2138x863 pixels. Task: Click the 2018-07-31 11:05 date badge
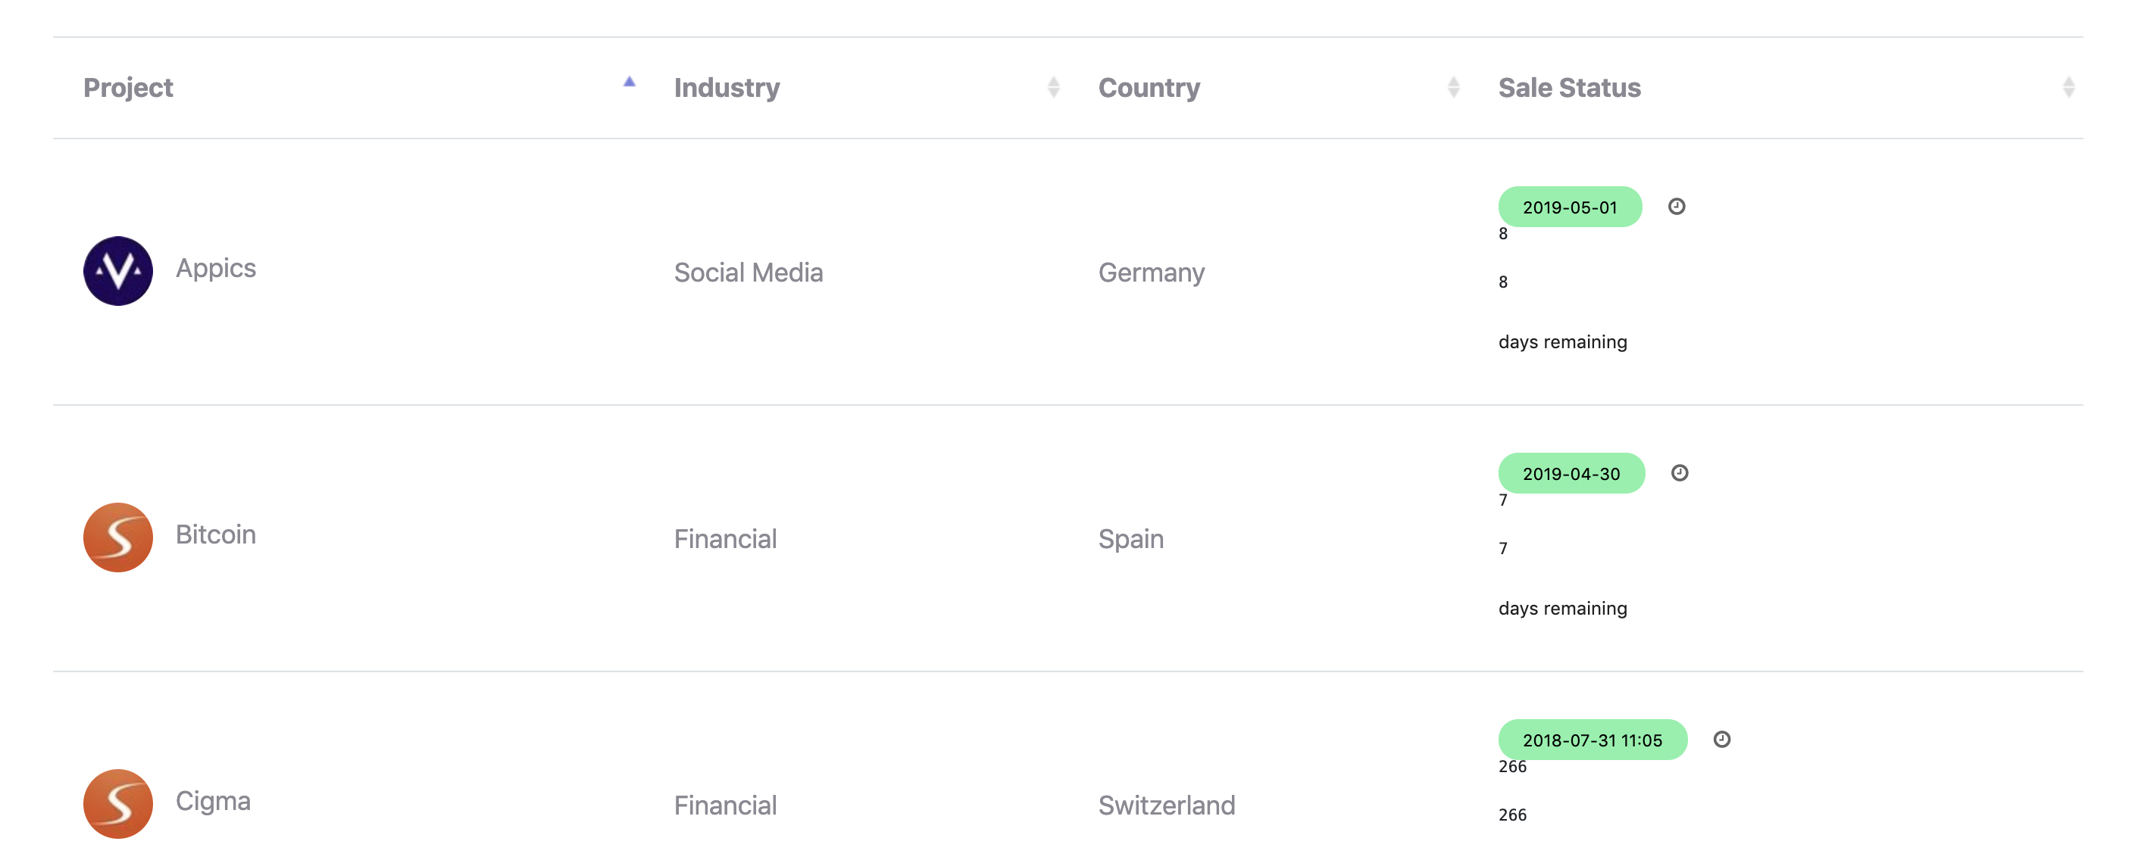1592,740
